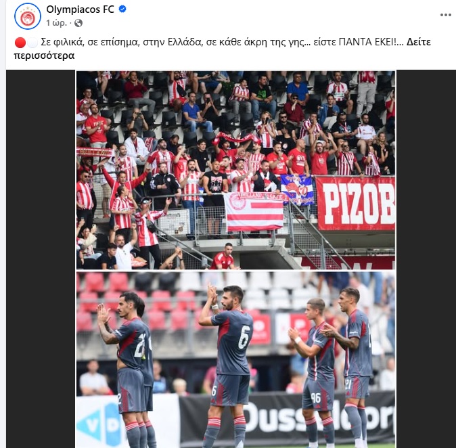
Task: Open the post timestamp '1 ώρ.'
Action: (56, 23)
